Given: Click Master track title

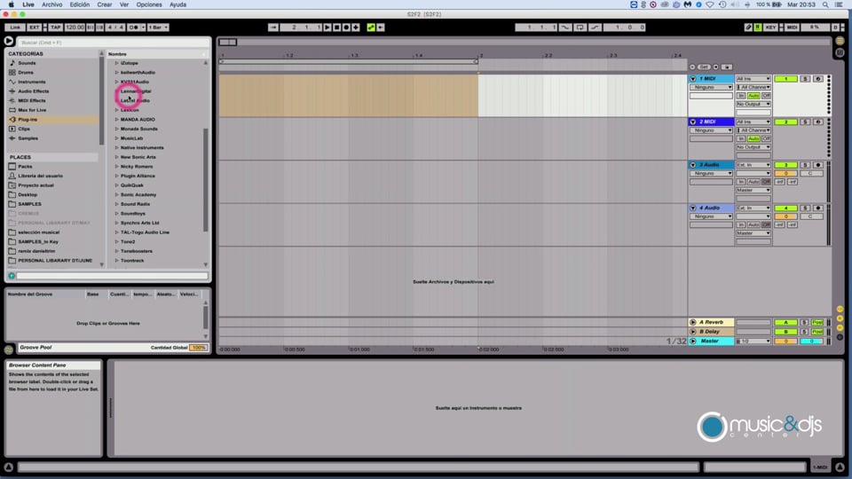Looking at the screenshot, I should pos(711,341).
